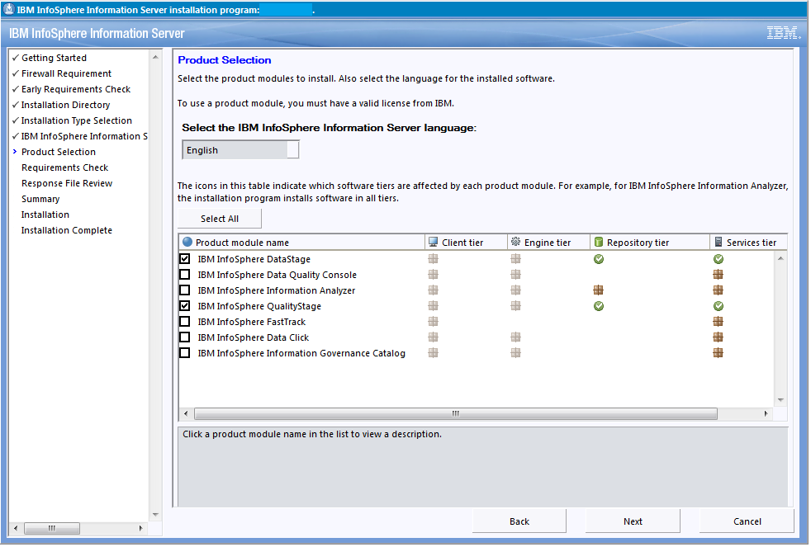
Task: Enable the IBM InfoSphere Data Click checkbox
Action: (185, 337)
